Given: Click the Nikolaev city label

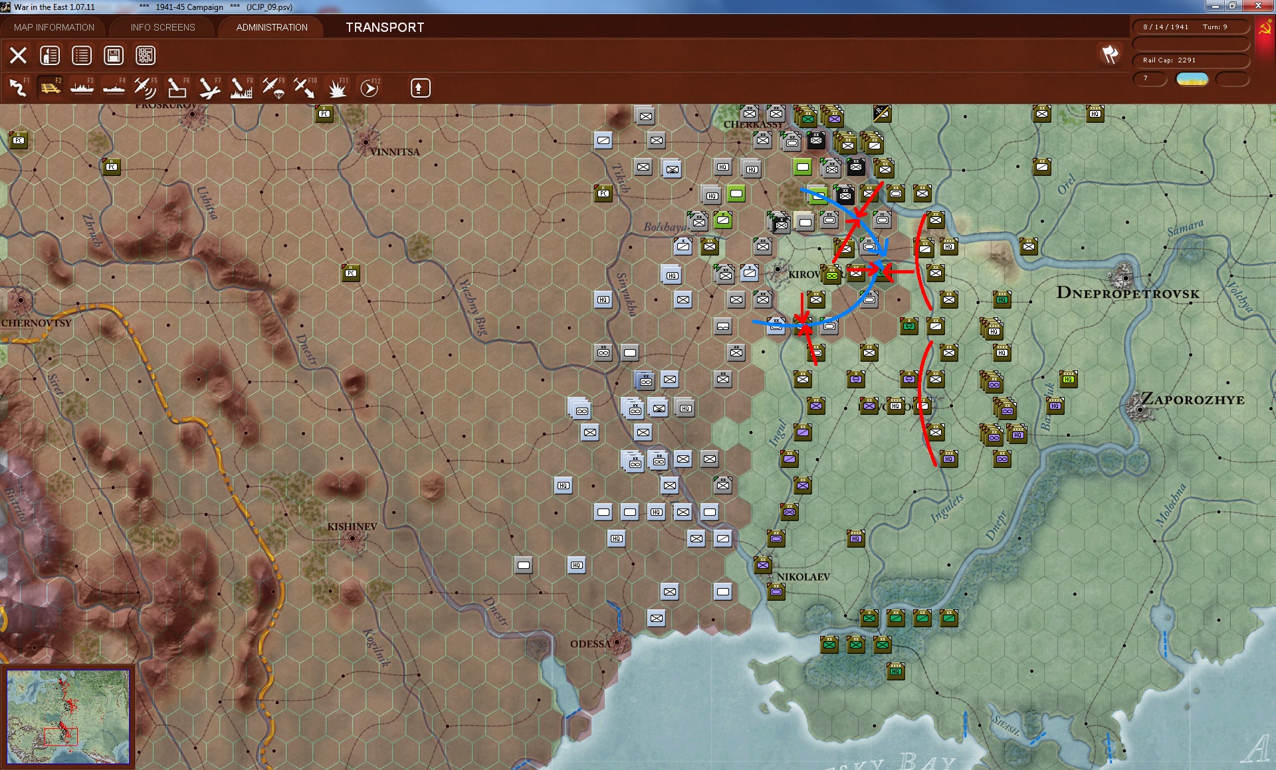Looking at the screenshot, I should click(x=803, y=577).
